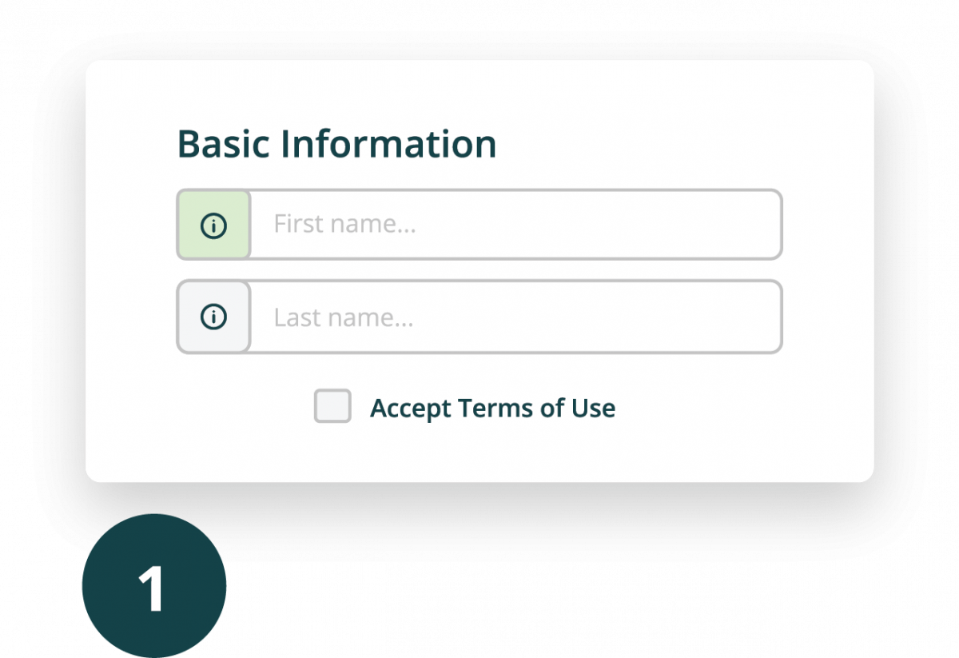Click the "Basic Information" heading

click(x=336, y=144)
